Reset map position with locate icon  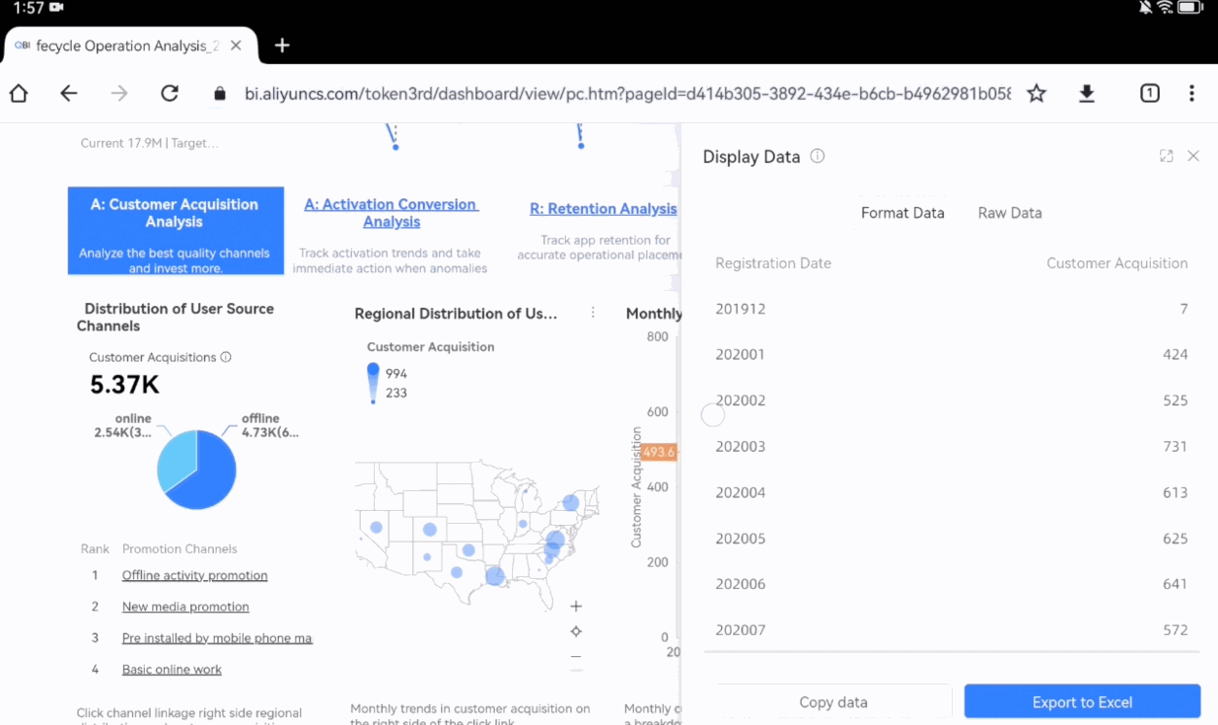point(576,631)
